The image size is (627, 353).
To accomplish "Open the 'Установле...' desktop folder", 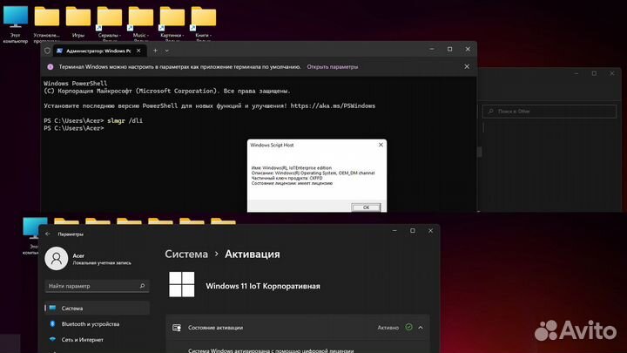I will click(x=47, y=24).
